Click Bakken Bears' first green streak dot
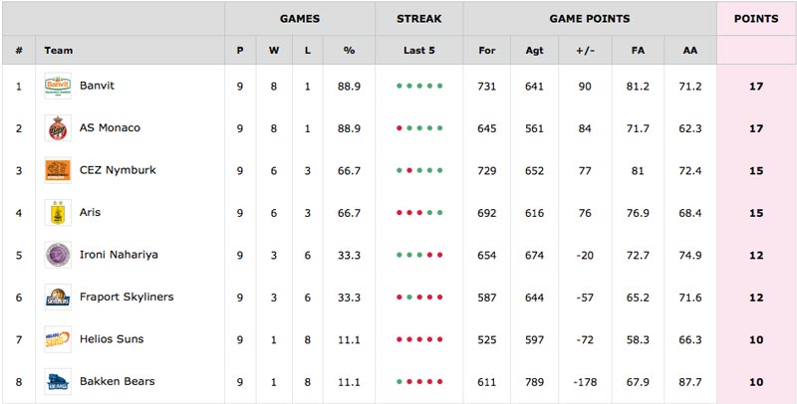The image size is (797, 404). point(399,381)
